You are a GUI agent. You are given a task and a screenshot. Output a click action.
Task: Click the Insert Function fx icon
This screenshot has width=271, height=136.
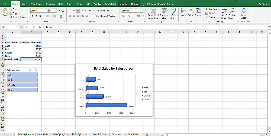pyautogui.click(x=40, y=27)
